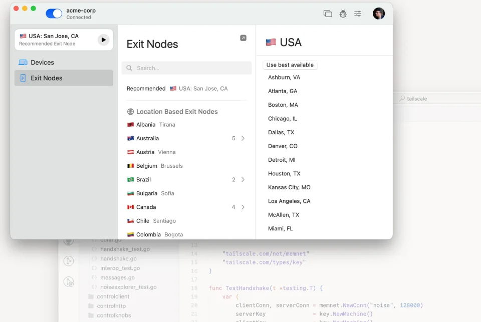481x322 pixels.
Task: Open handshake_test.go in background editor
Action: (x=125, y=249)
